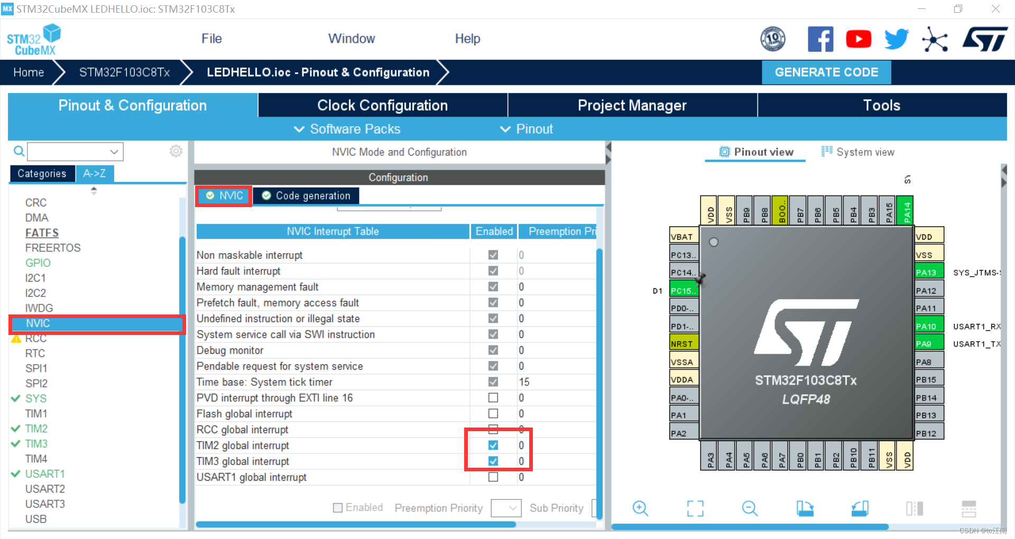Viewport: 1015px width, 539px height.
Task: Select RCC in the category list
Action: pyautogui.click(x=36, y=338)
